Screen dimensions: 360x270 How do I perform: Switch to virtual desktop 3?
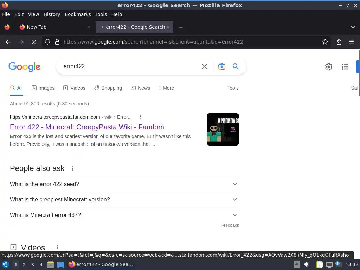click(x=33, y=265)
